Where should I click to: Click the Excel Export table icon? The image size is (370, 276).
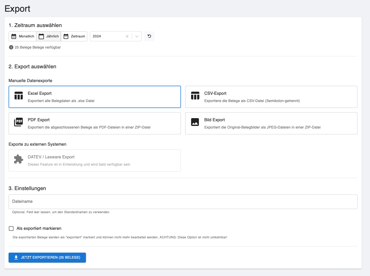[19, 96]
